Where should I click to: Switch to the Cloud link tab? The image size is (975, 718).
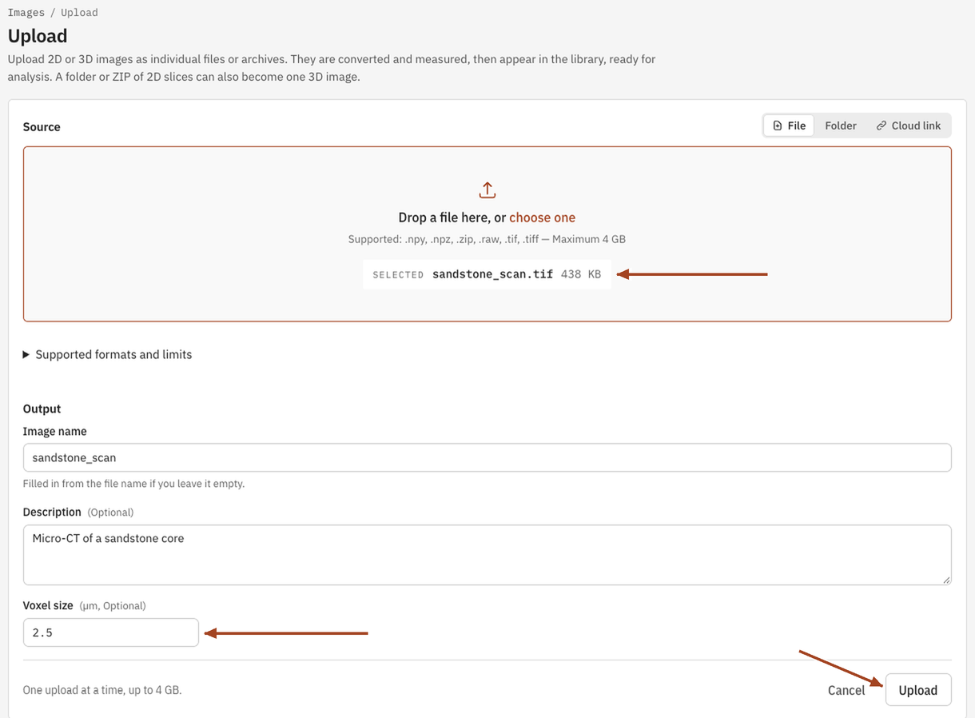click(x=908, y=126)
